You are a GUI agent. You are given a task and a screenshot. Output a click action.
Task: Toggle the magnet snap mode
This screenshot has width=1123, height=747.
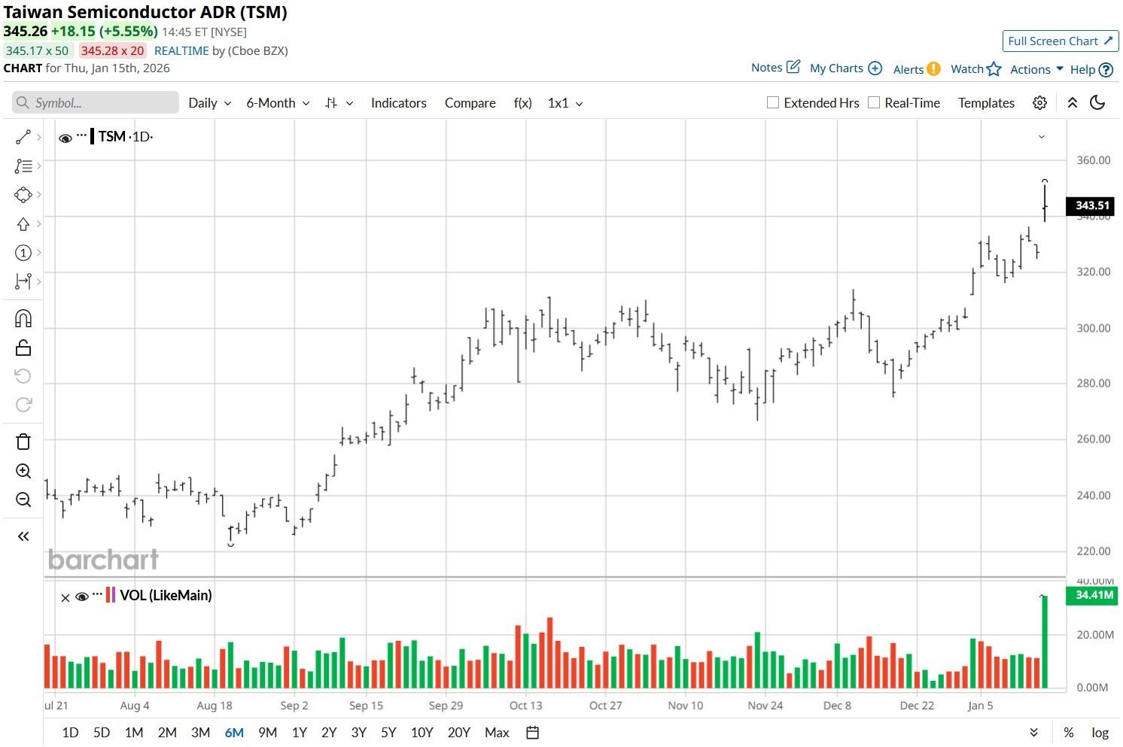tap(23, 318)
